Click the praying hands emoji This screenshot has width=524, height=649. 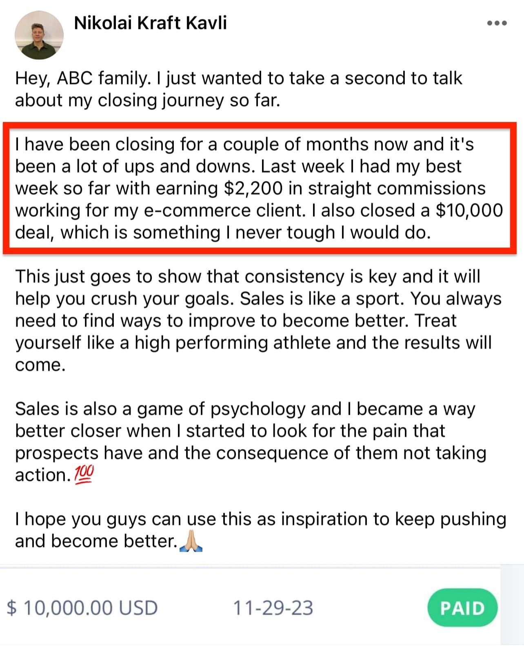coord(191,541)
